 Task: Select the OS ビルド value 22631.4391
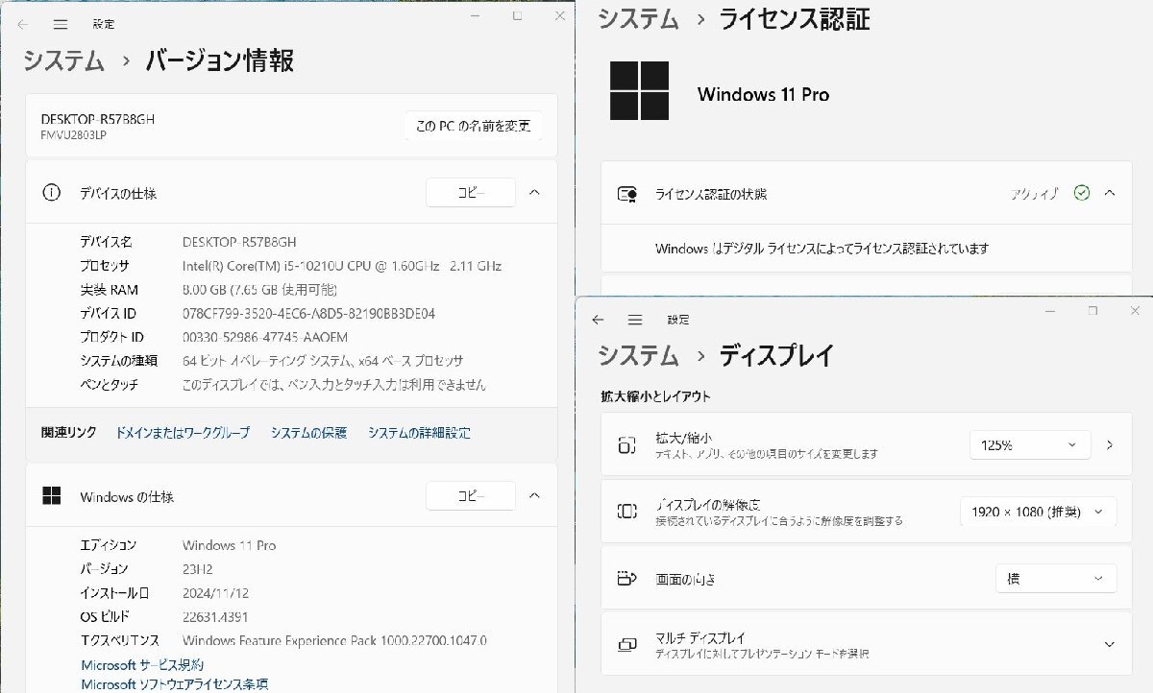(215, 616)
